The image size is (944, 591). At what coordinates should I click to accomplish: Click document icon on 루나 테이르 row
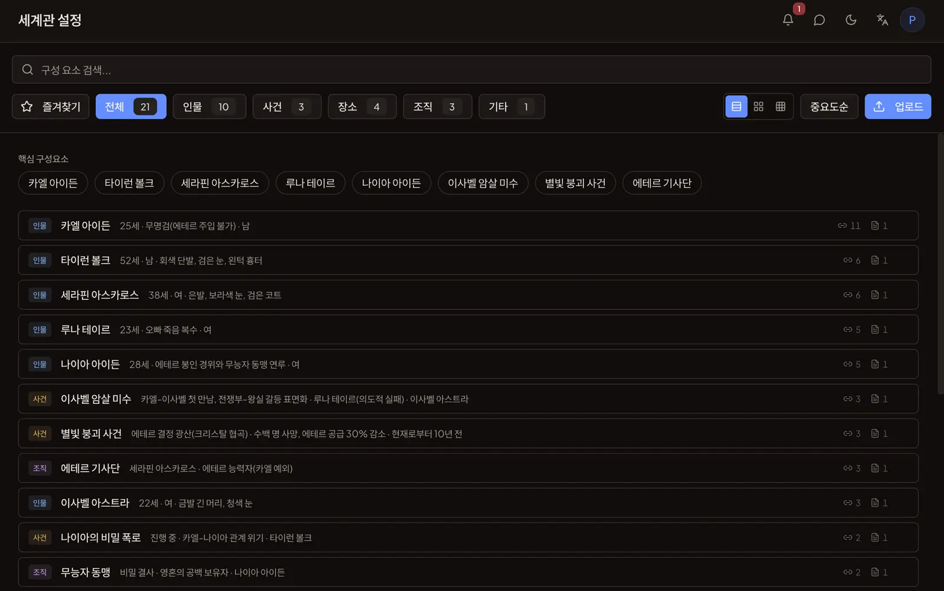click(x=875, y=329)
